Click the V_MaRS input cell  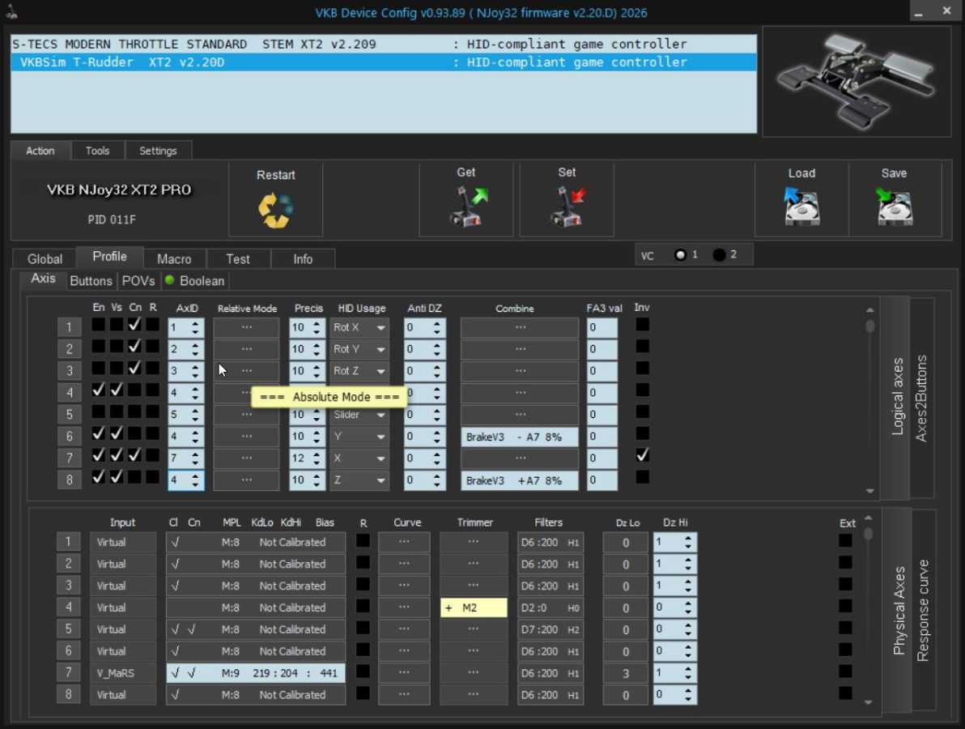(122, 673)
